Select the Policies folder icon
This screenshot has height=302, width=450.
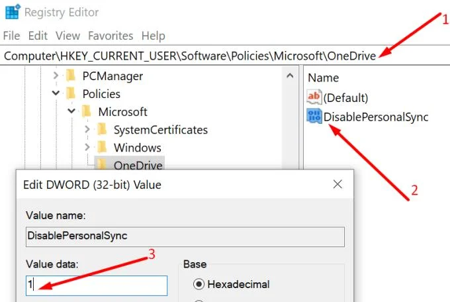point(71,93)
